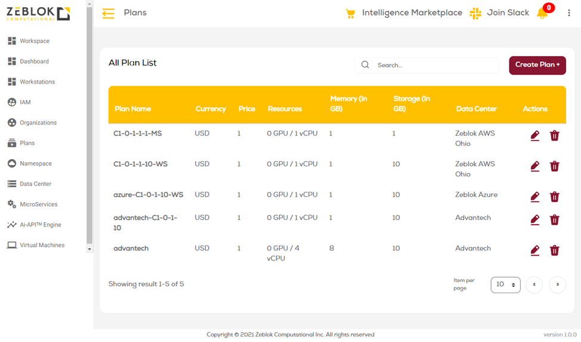Delete the C1-0-1-1-10-WS plan via trash icon
This screenshot has width=581, height=342.
pos(554,166)
